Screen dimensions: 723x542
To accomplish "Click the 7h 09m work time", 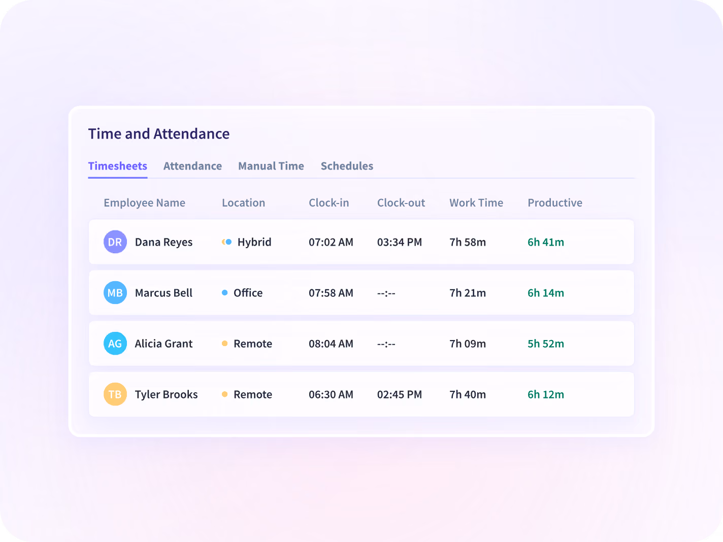I will [x=468, y=344].
